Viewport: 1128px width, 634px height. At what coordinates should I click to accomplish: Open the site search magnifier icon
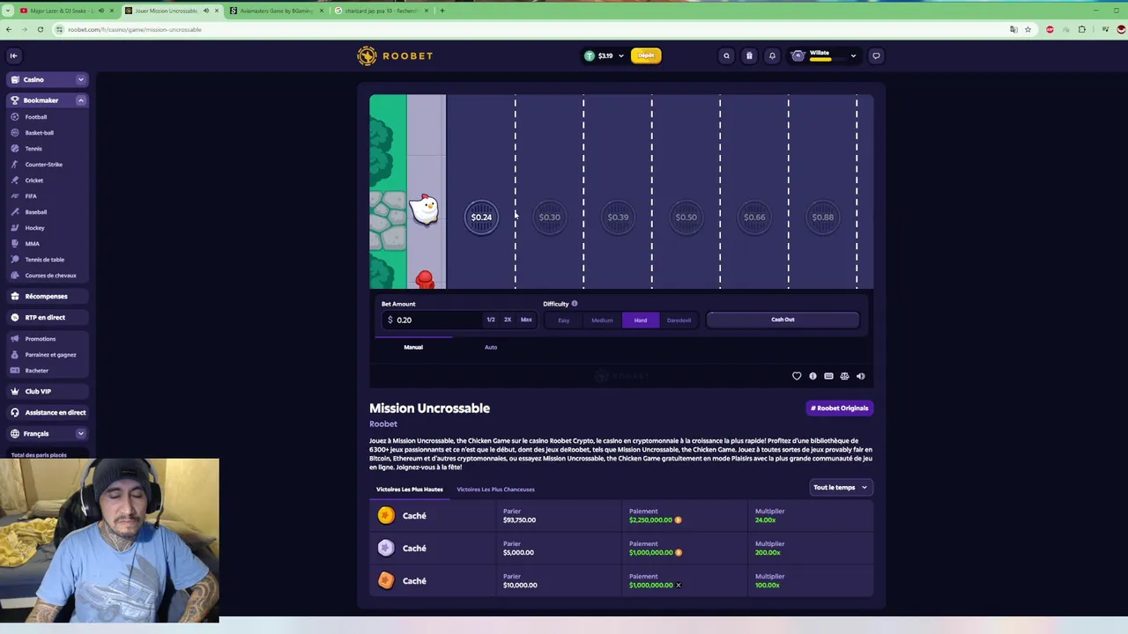point(726,55)
